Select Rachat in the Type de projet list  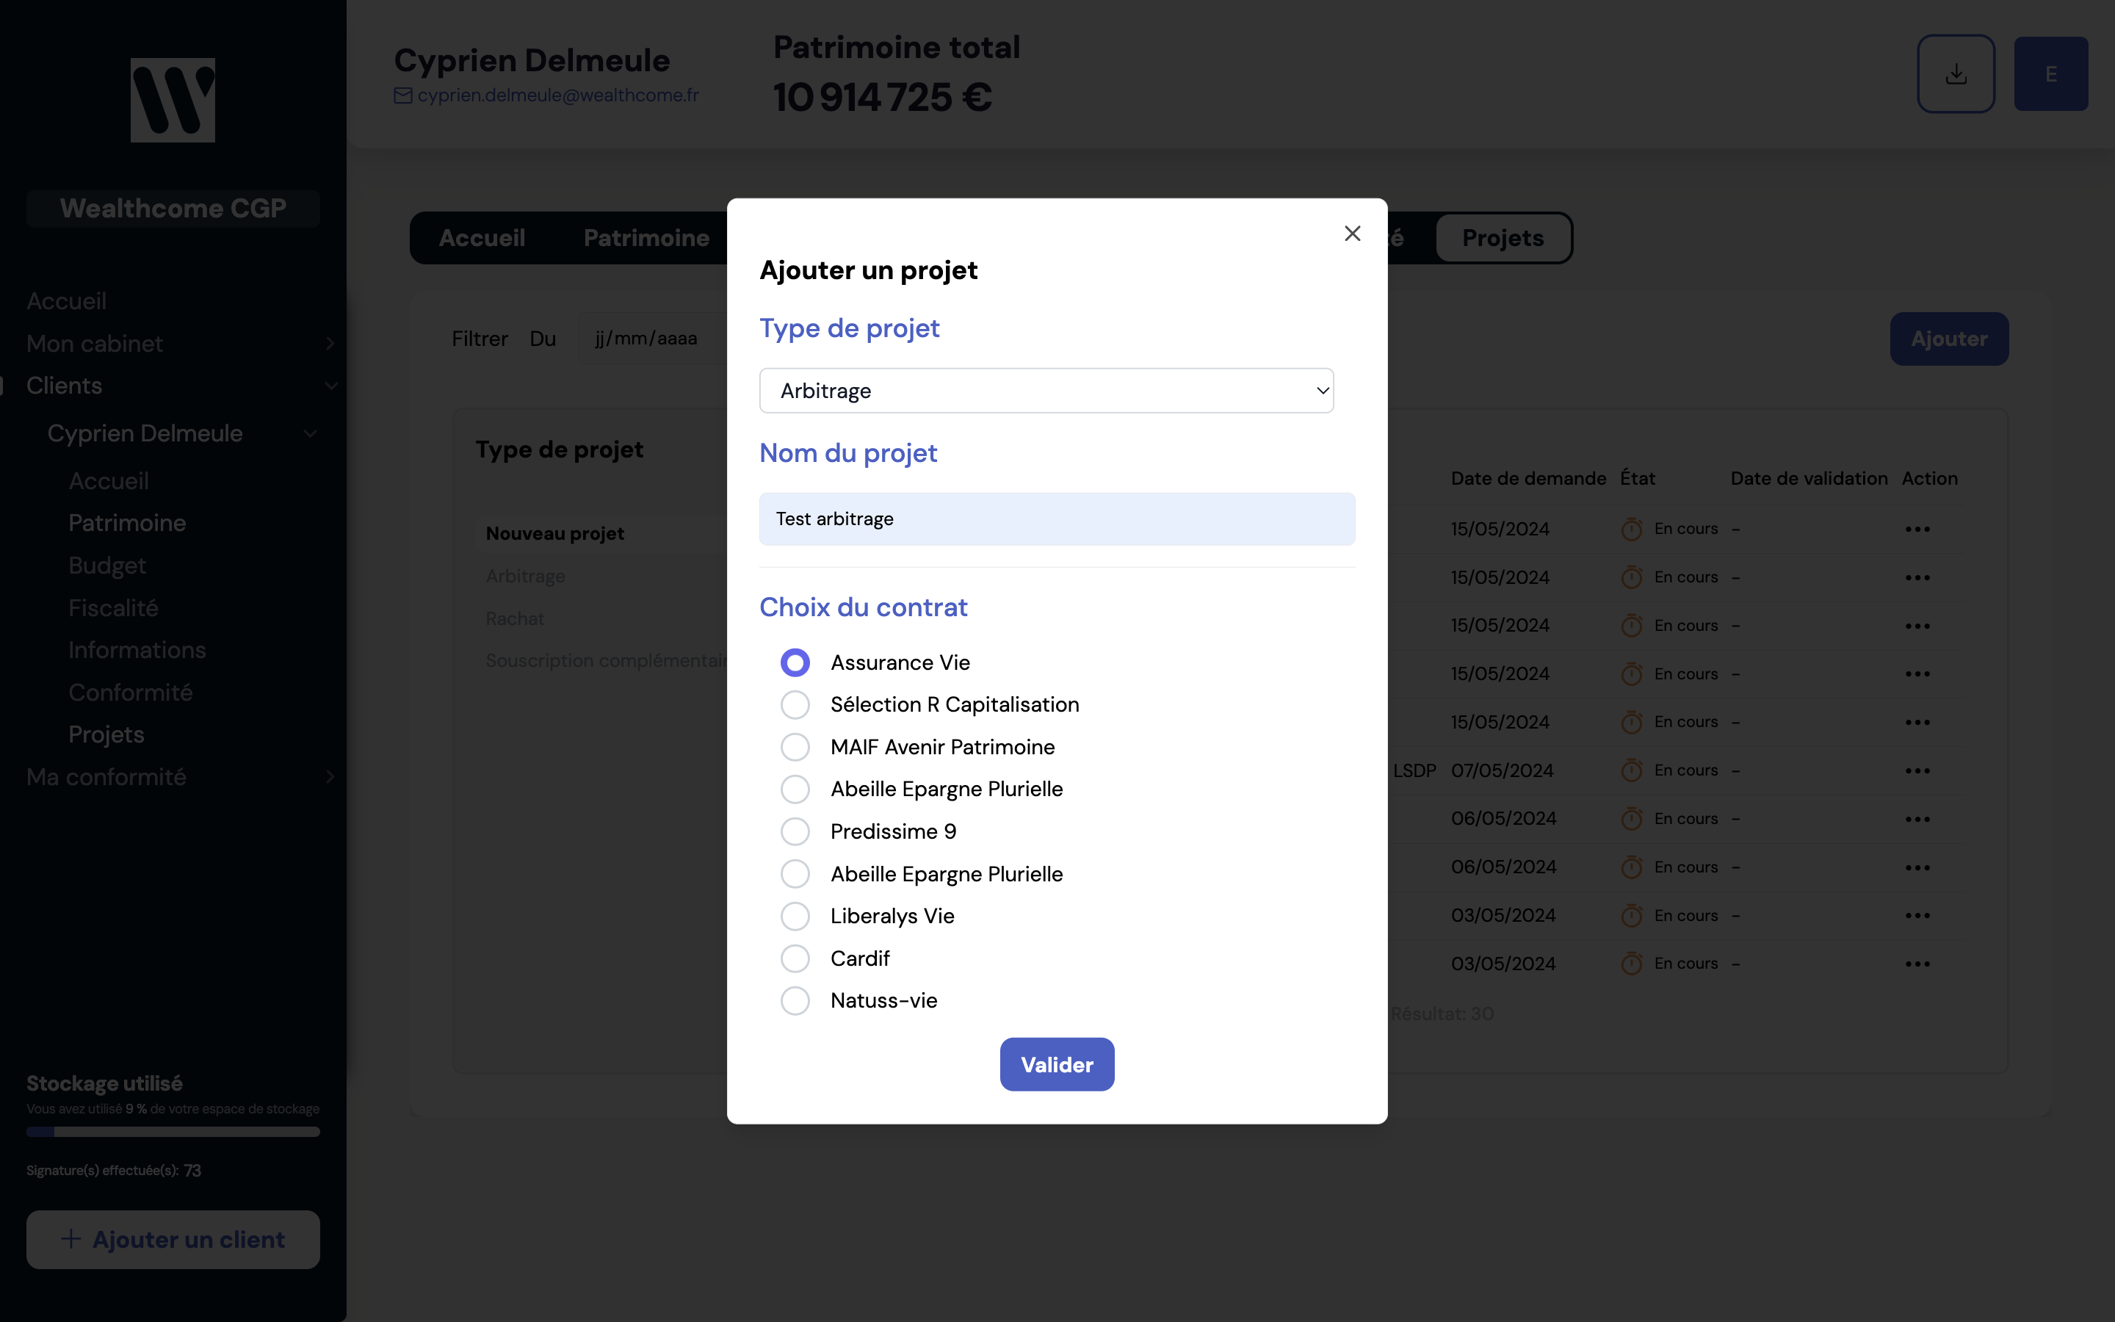point(515,618)
